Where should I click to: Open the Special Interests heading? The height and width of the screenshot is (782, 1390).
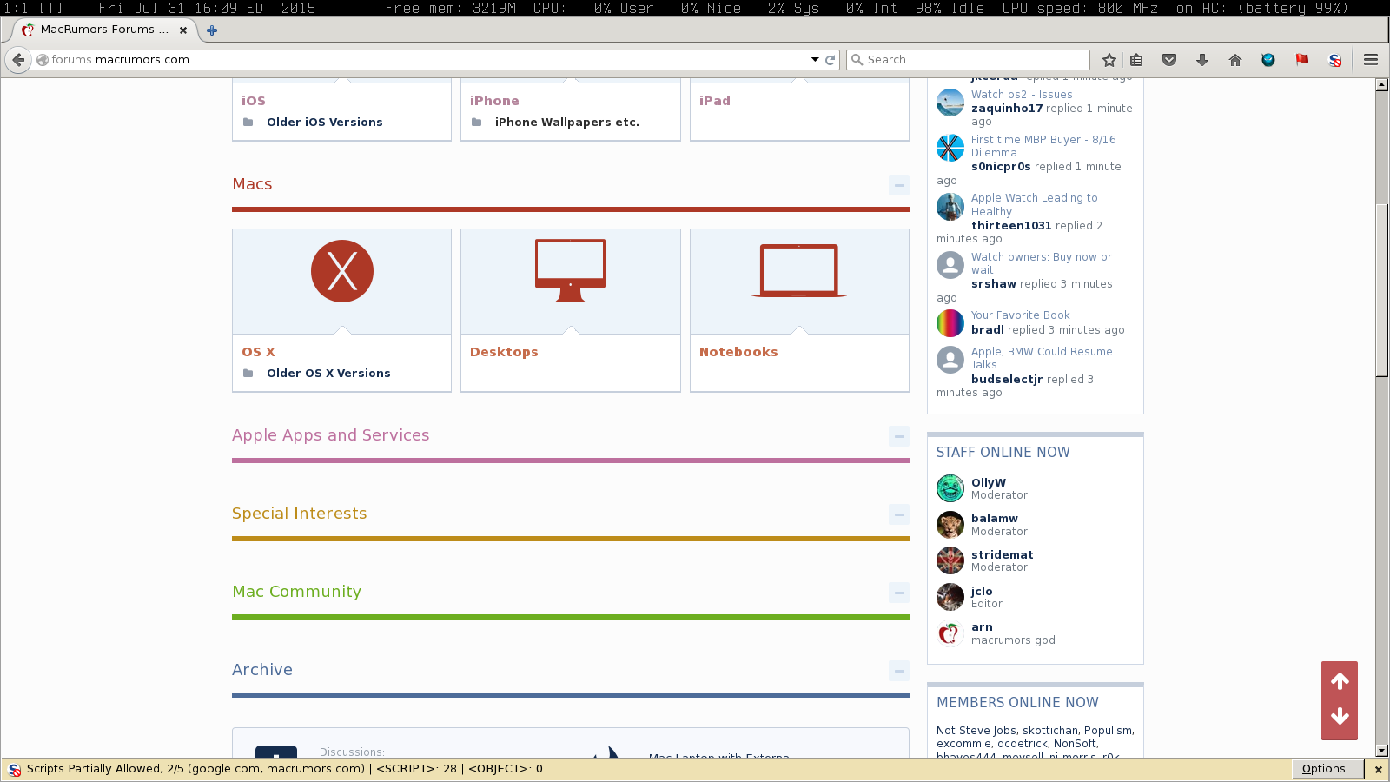coord(299,514)
